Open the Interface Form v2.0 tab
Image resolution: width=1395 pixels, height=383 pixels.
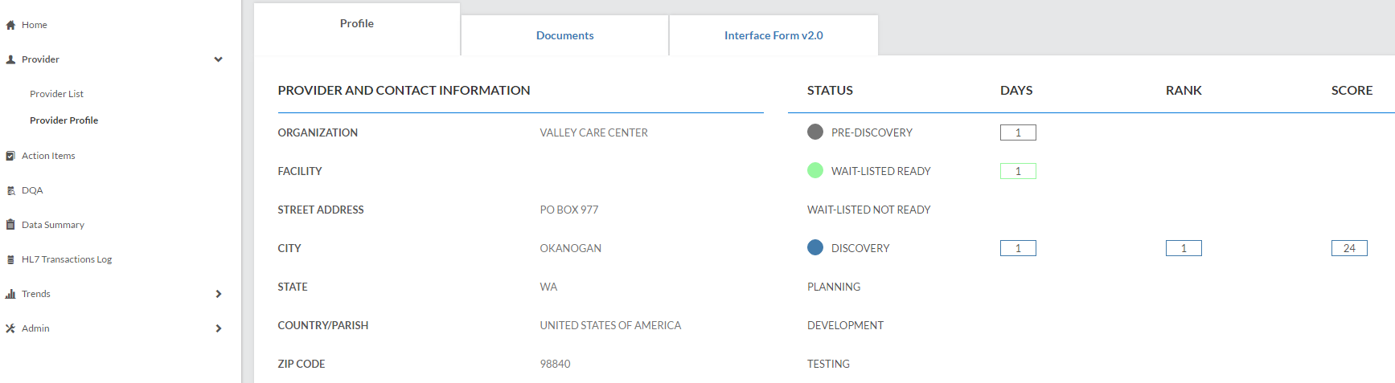click(x=773, y=35)
